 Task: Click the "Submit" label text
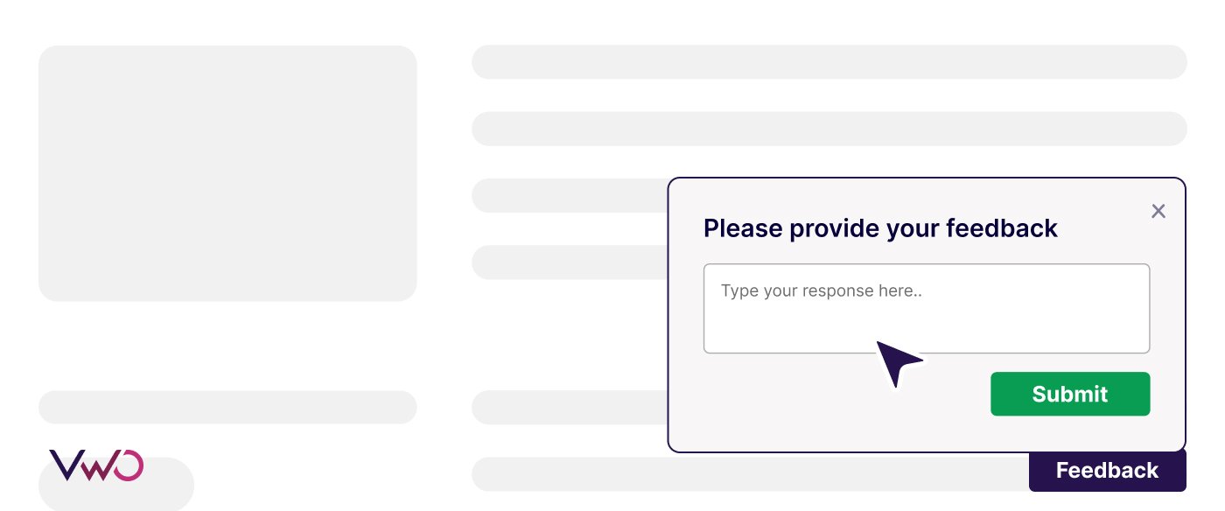click(1069, 394)
